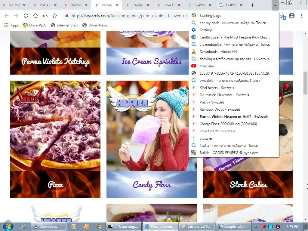Close the Parma Violets tab

(x=117, y=5)
